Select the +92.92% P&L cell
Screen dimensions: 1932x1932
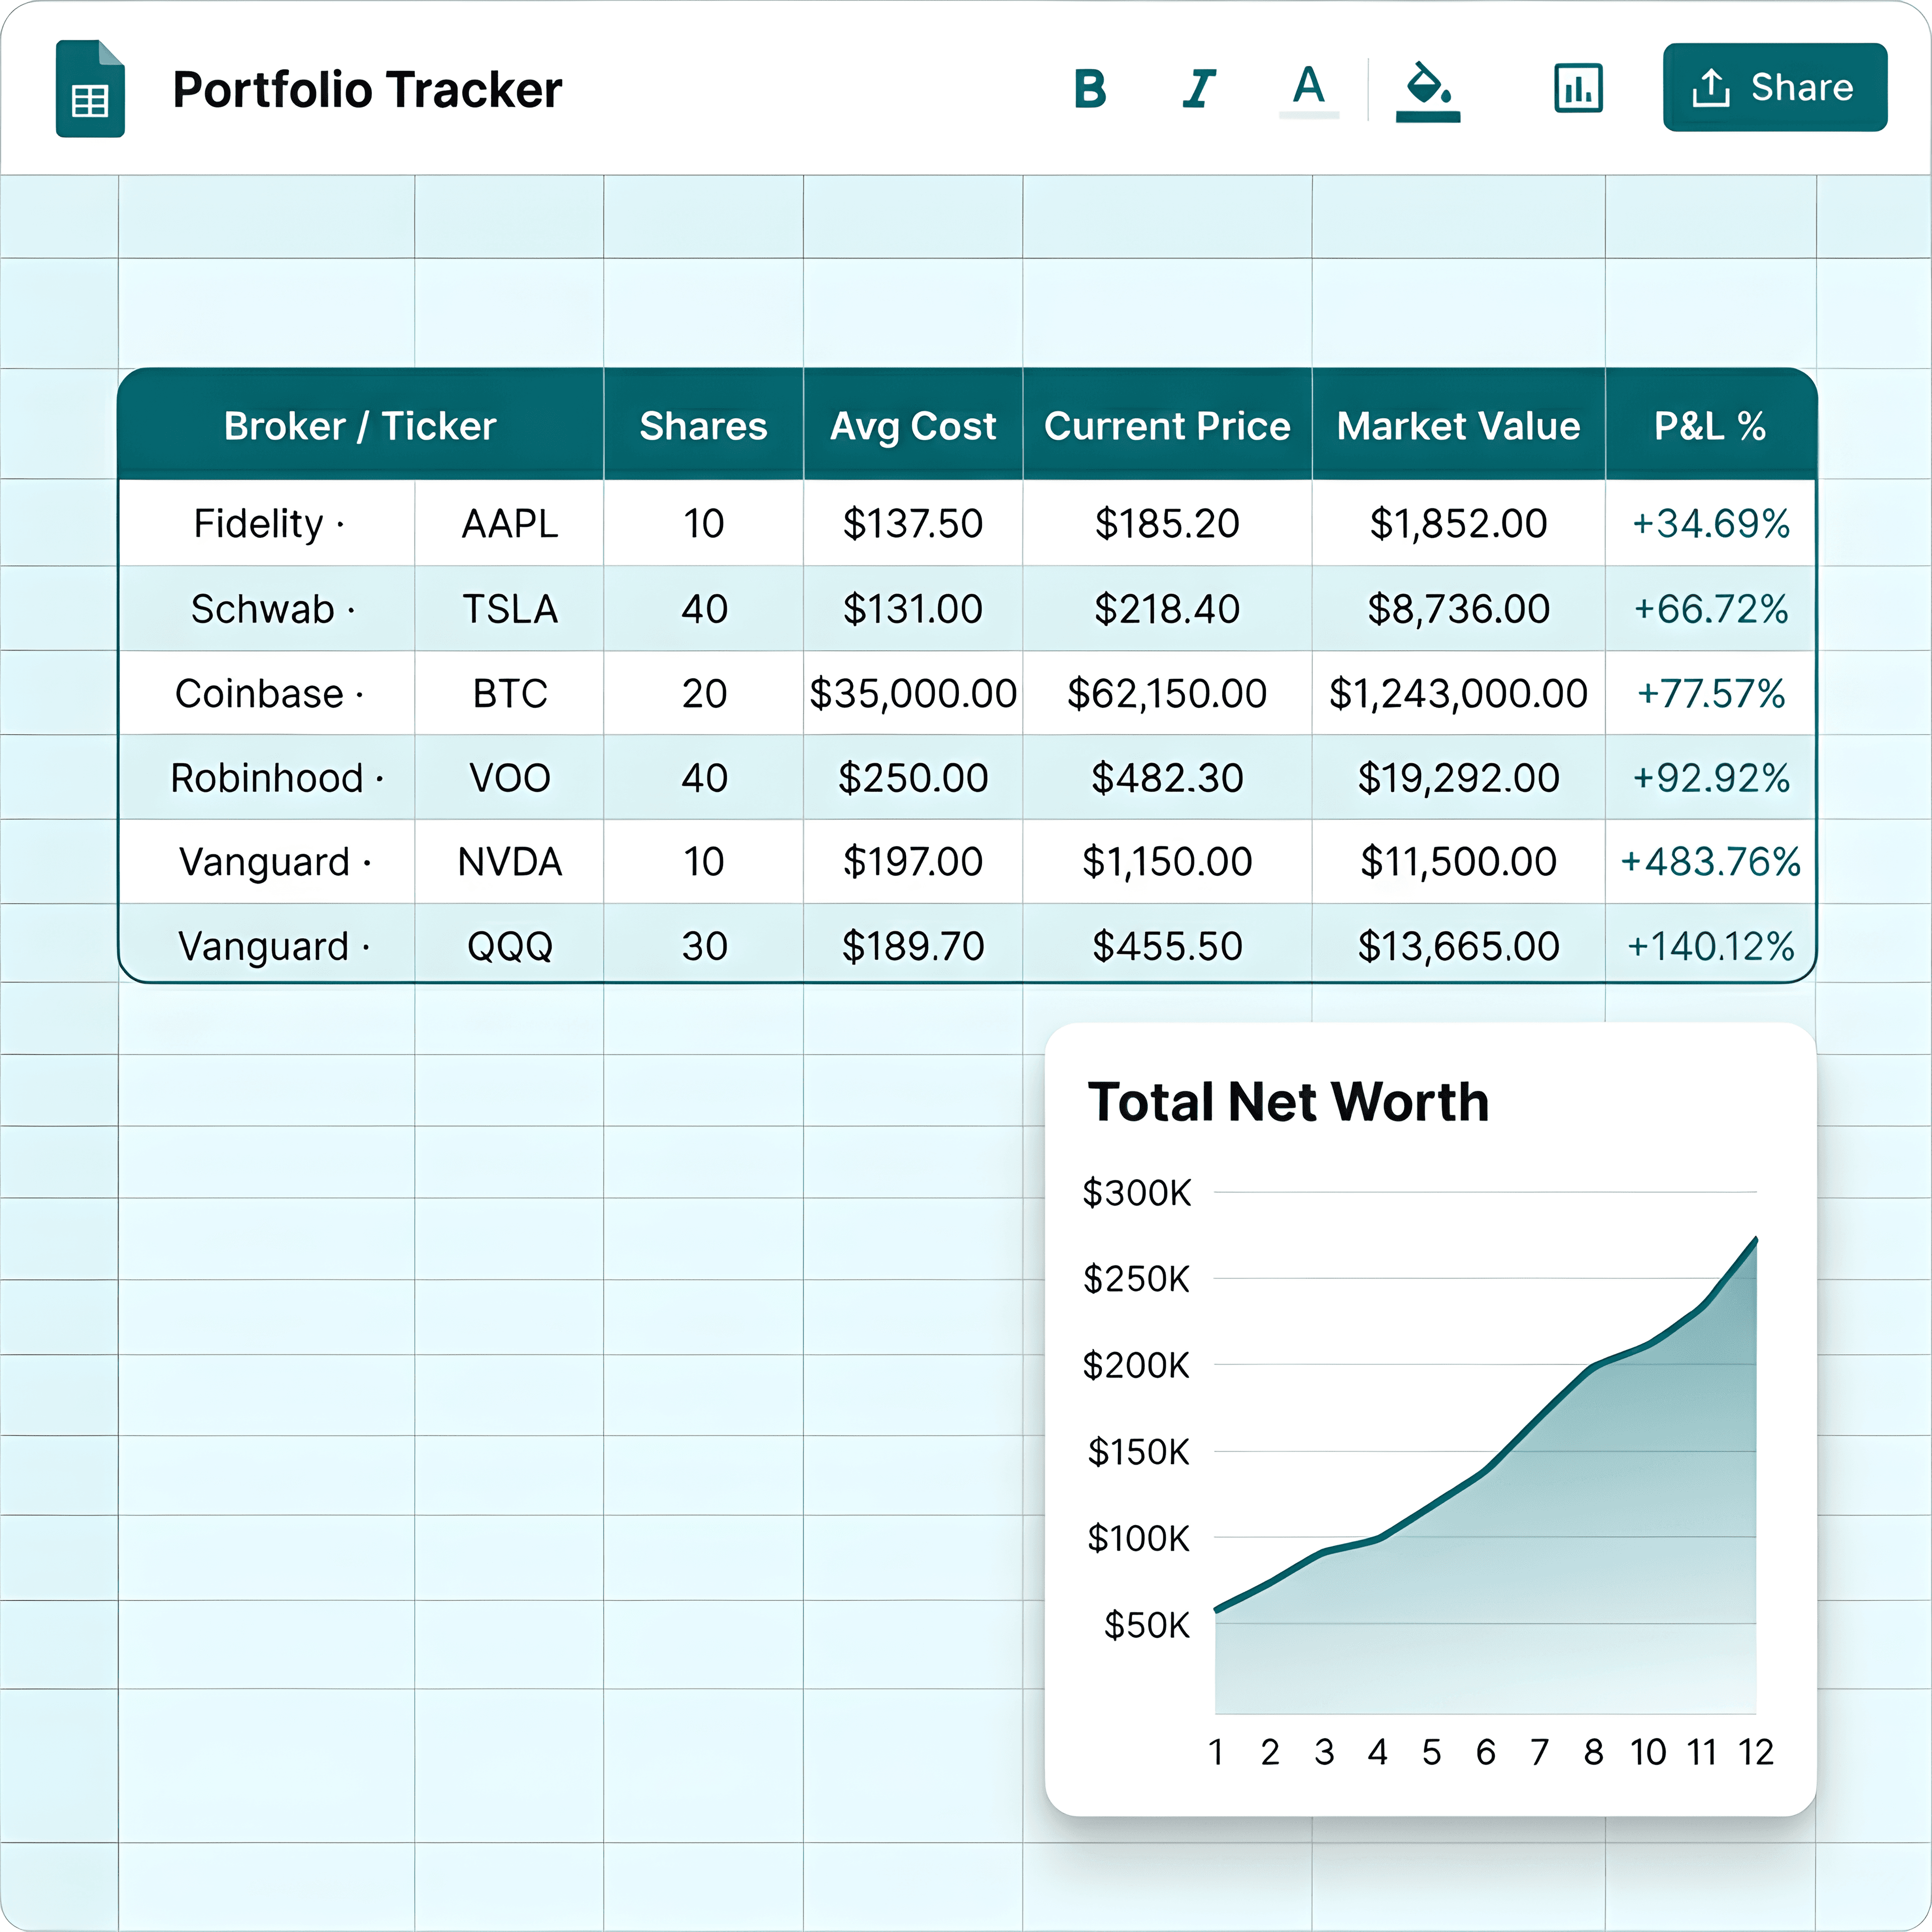1710,777
